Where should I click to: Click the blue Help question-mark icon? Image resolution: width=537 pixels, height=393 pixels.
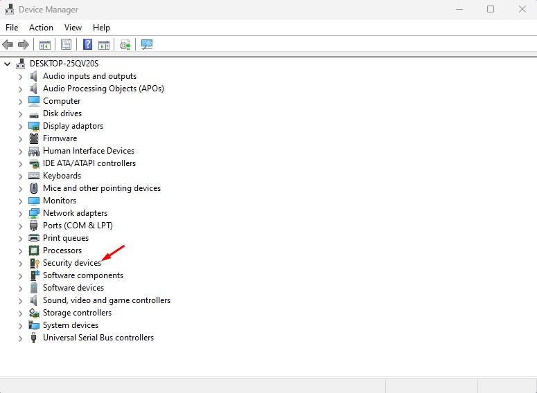[x=88, y=44]
